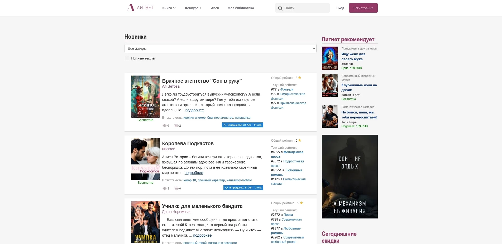Go to Моя библиотека
Image resolution: width=502 pixels, height=244 pixels.
pyautogui.click(x=241, y=8)
